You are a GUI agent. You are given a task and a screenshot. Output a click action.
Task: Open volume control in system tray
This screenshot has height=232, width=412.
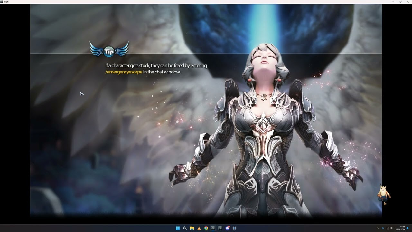tap(392, 228)
